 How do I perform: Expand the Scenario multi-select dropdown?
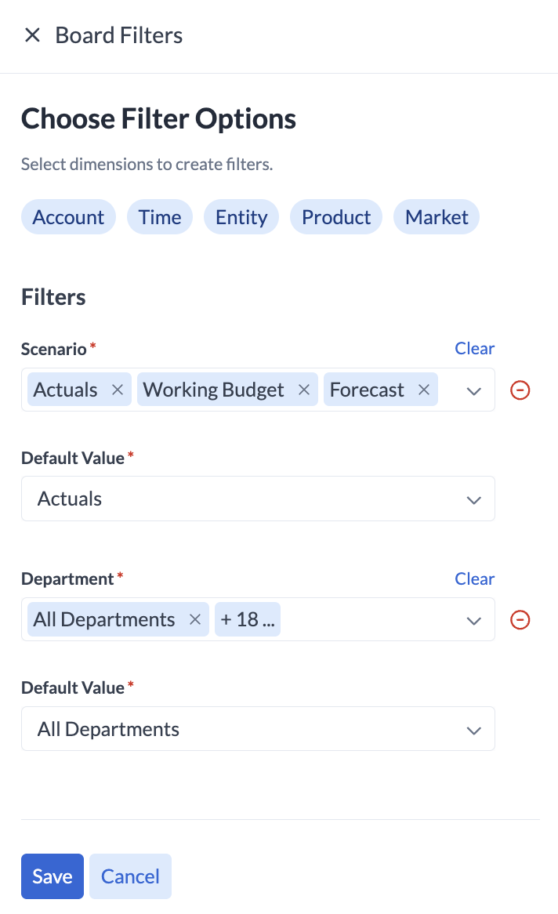pyautogui.click(x=473, y=390)
